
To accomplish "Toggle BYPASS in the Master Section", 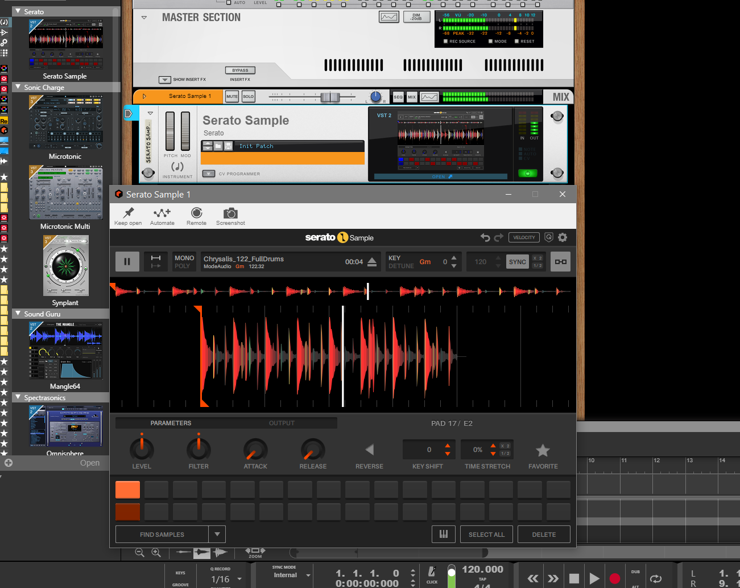I will pos(240,71).
